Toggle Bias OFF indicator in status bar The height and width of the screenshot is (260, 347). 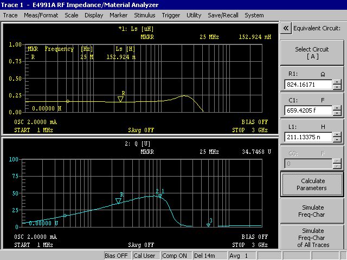click(116, 256)
